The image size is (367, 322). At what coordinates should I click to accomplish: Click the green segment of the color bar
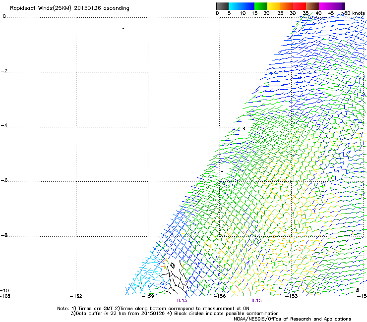[261, 6]
